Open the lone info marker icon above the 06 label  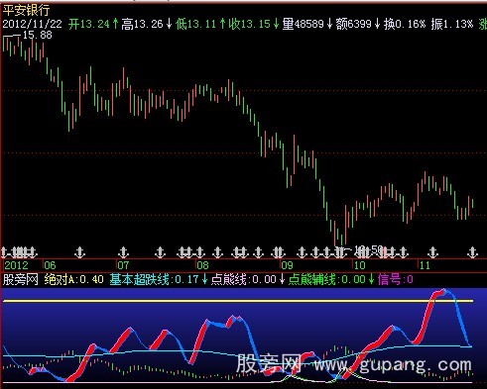point(79,252)
